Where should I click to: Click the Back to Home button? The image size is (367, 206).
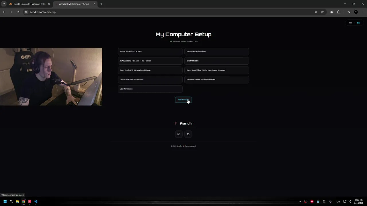(183, 100)
